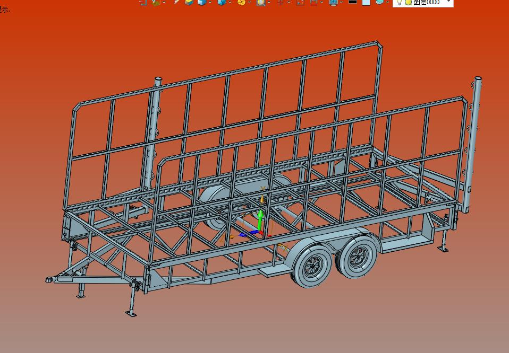Click the stacked layers icon
Screen dimensions: 509x353
(379, 2)
